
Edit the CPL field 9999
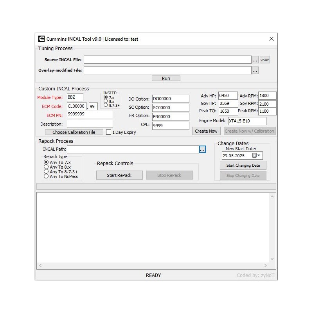(x=171, y=126)
